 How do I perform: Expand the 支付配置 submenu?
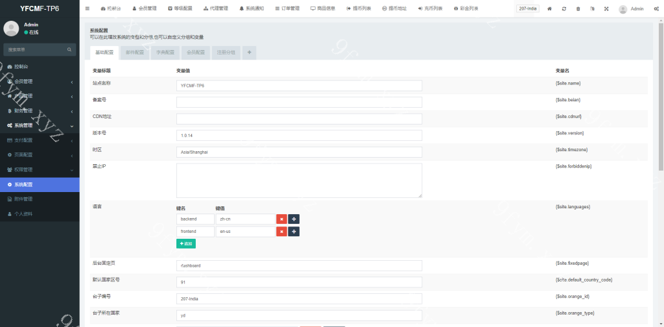(40, 140)
